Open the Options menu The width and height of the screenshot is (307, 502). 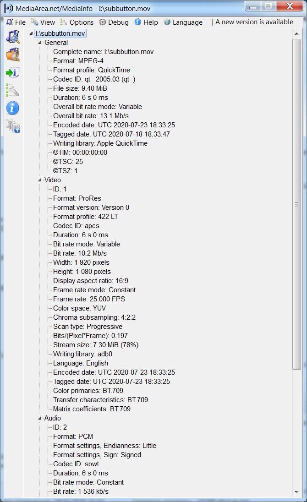[x=77, y=22]
